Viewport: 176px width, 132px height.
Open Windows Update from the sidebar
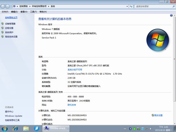pos(13,116)
